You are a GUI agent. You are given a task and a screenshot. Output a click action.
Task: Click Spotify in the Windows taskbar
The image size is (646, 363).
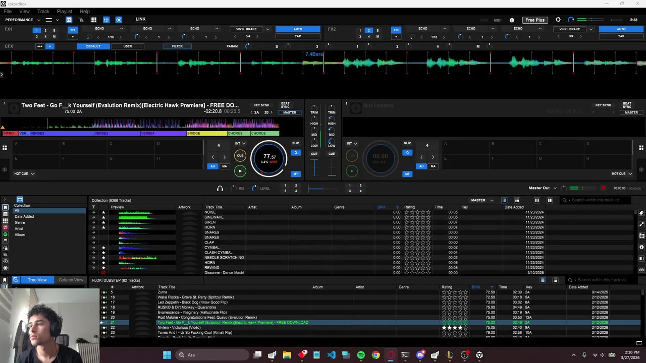[x=361, y=355]
